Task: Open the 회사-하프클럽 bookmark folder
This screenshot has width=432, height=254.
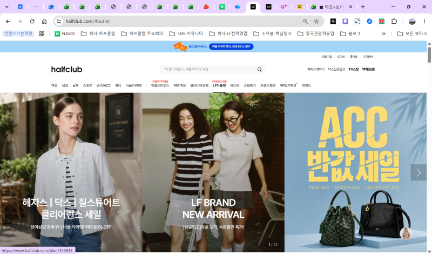Action: [x=98, y=34]
